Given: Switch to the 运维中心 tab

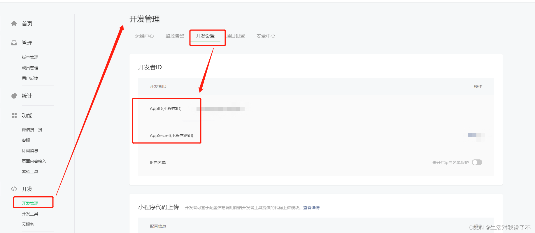Looking at the screenshot, I should pos(145,36).
